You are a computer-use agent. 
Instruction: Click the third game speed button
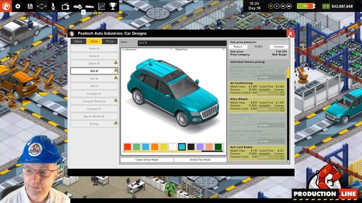tap(283, 6)
